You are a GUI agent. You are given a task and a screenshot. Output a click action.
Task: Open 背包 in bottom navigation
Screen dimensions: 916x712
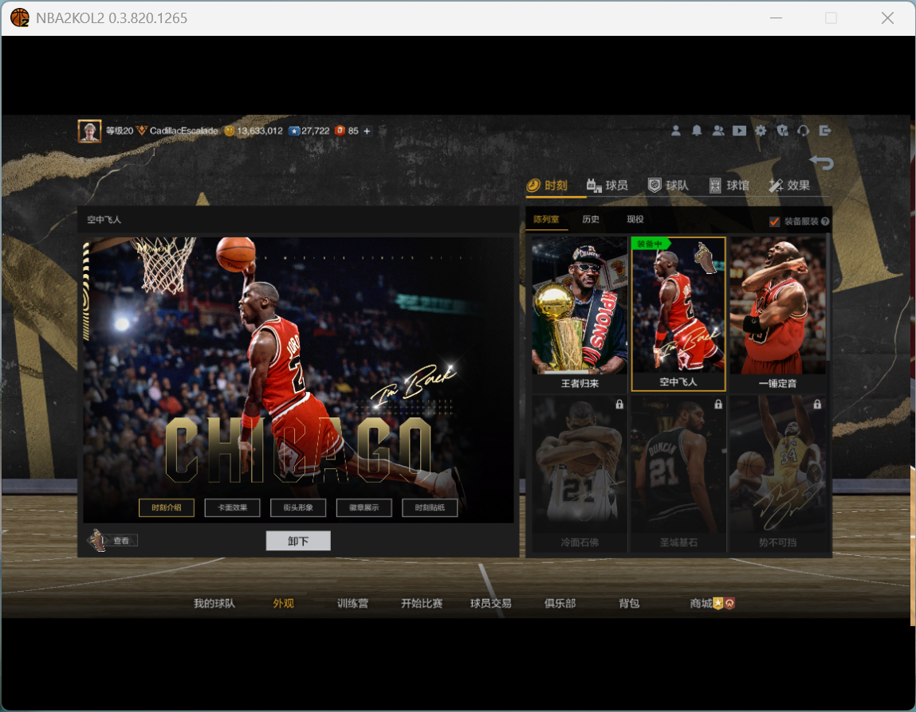(629, 604)
